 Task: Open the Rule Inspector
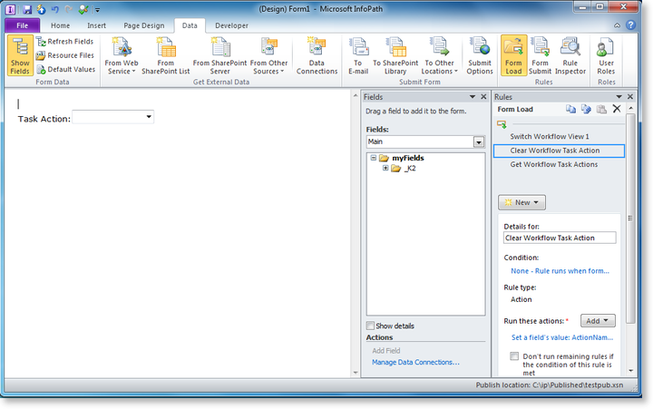570,55
